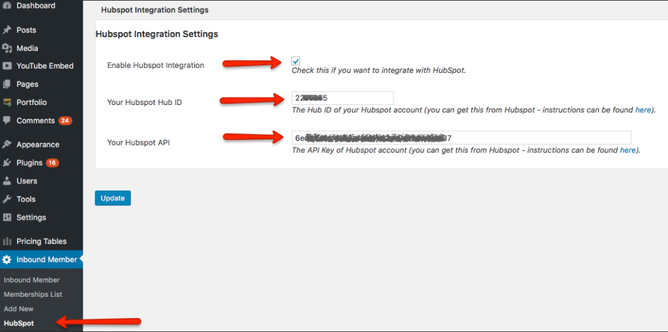Click the Settings sliders icon
Viewport: 668px width, 332px height.
7,217
